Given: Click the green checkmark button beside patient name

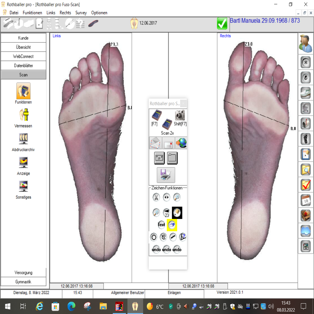Looking at the screenshot, I should (x=222, y=24).
